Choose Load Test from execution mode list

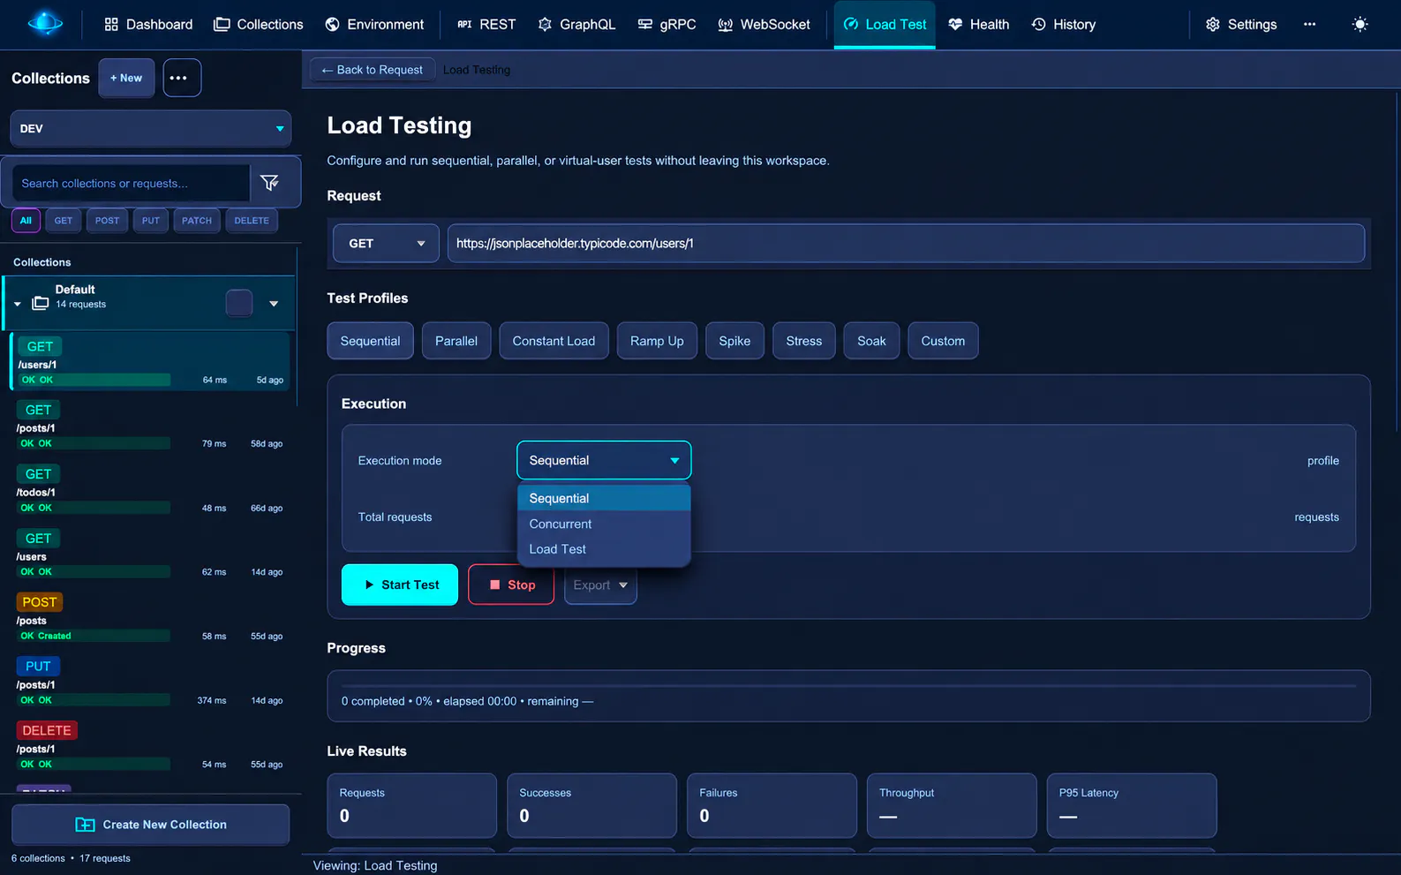604,549
